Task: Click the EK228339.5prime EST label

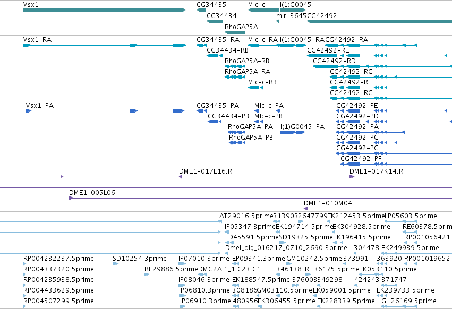Action: 346,301
